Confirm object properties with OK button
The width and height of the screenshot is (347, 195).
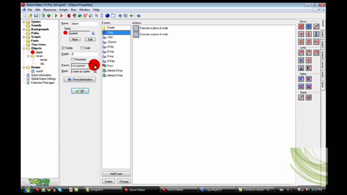pyautogui.click(x=80, y=91)
